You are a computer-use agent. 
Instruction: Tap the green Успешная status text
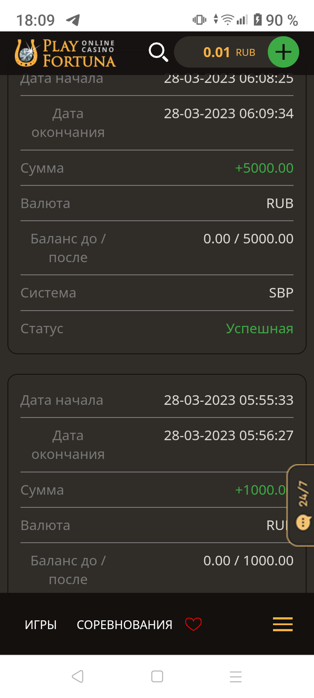259,328
